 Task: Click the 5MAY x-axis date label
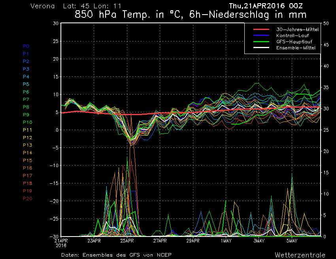292,241
